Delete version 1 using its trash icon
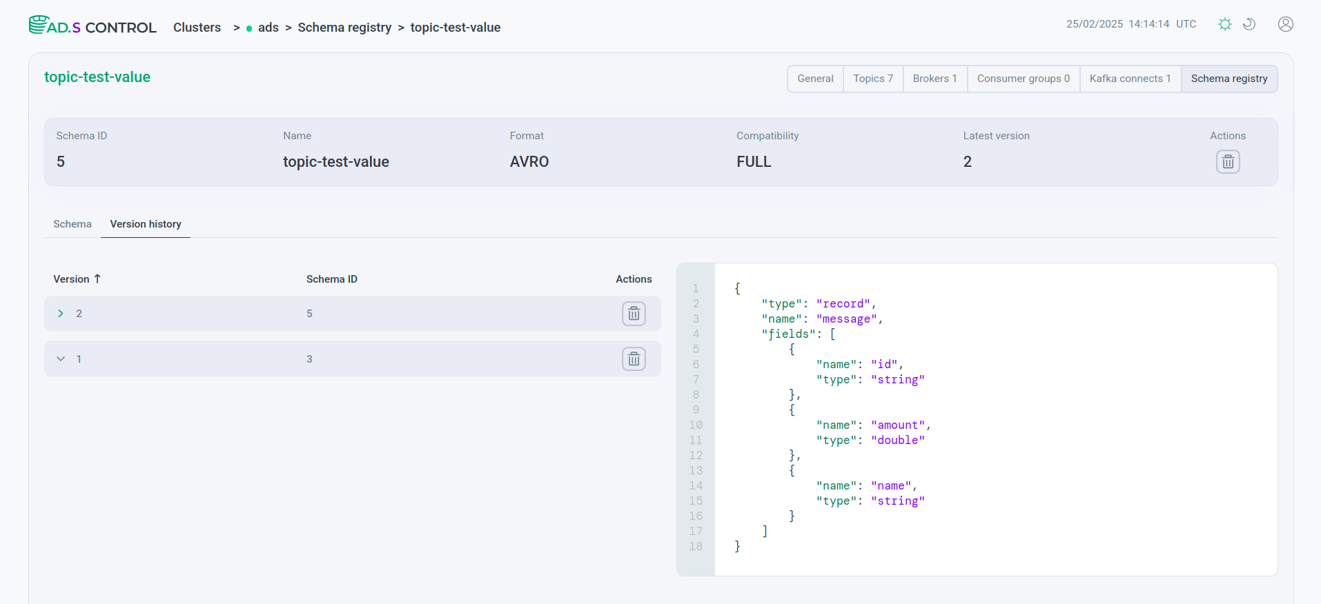The image size is (1321, 604). [634, 359]
